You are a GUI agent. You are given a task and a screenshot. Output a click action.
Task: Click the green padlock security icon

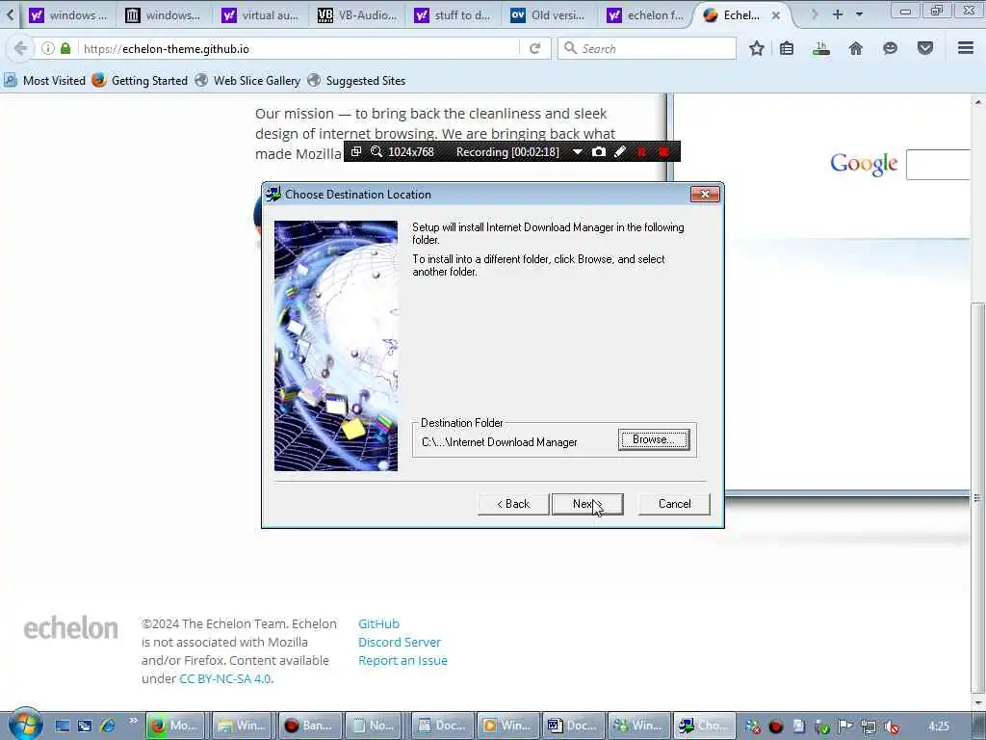pos(65,48)
